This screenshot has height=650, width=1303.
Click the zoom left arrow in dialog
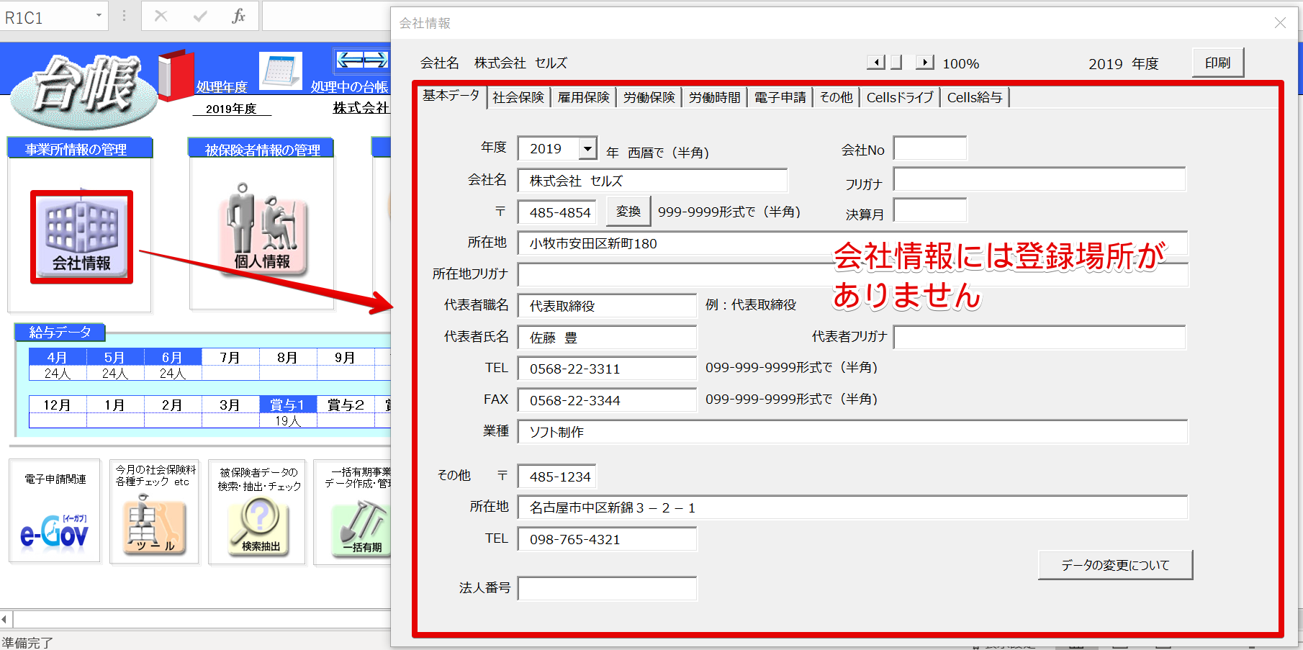pyautogui.click(x=875, y=63)
